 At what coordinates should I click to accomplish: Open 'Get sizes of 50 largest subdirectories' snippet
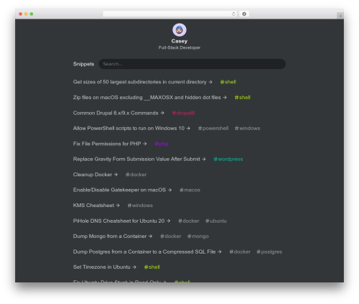point(143,82)
